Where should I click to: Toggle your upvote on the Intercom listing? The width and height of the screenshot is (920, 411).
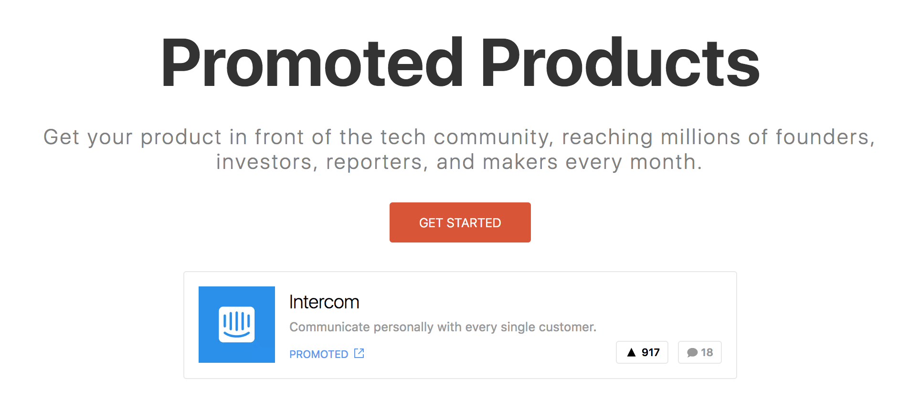[642, 352]
